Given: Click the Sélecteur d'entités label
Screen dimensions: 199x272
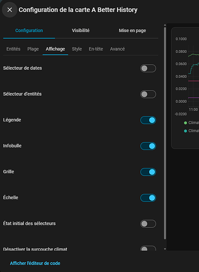Looking at the screenshot, I should [22, 94].
